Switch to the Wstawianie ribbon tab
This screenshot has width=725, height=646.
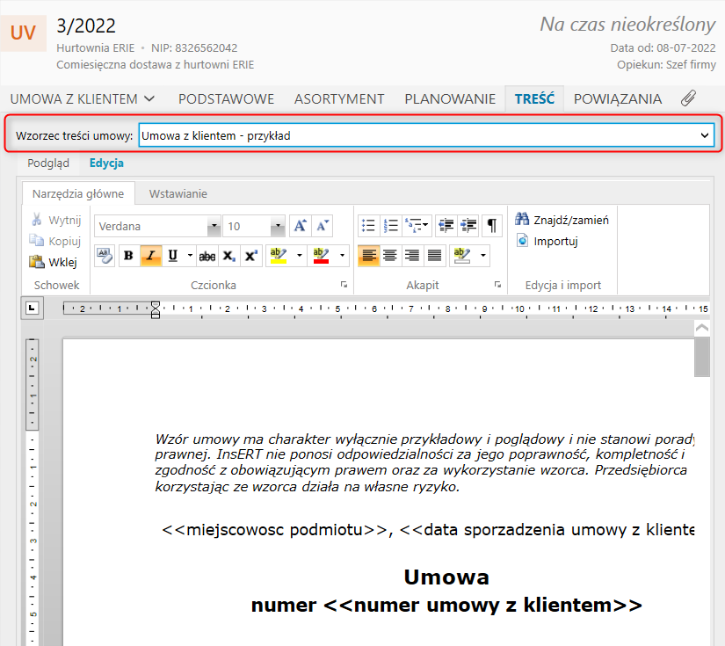tap(178, 193)
